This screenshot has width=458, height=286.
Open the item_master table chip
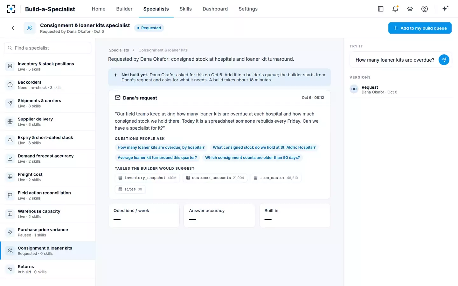click(x=276, y=178)
